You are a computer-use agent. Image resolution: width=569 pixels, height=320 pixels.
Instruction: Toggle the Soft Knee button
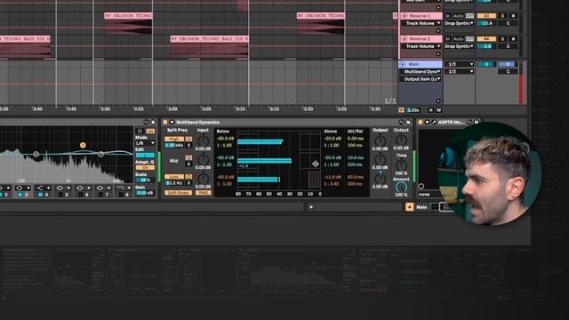[178, 193]
